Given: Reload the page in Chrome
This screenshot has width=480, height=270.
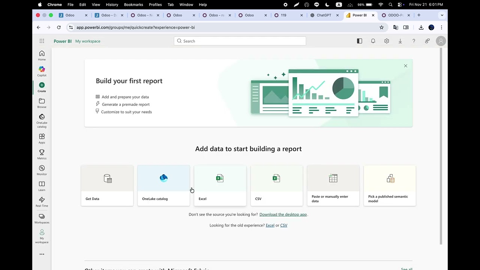Looking at the screenshot, I should [59, 27].
